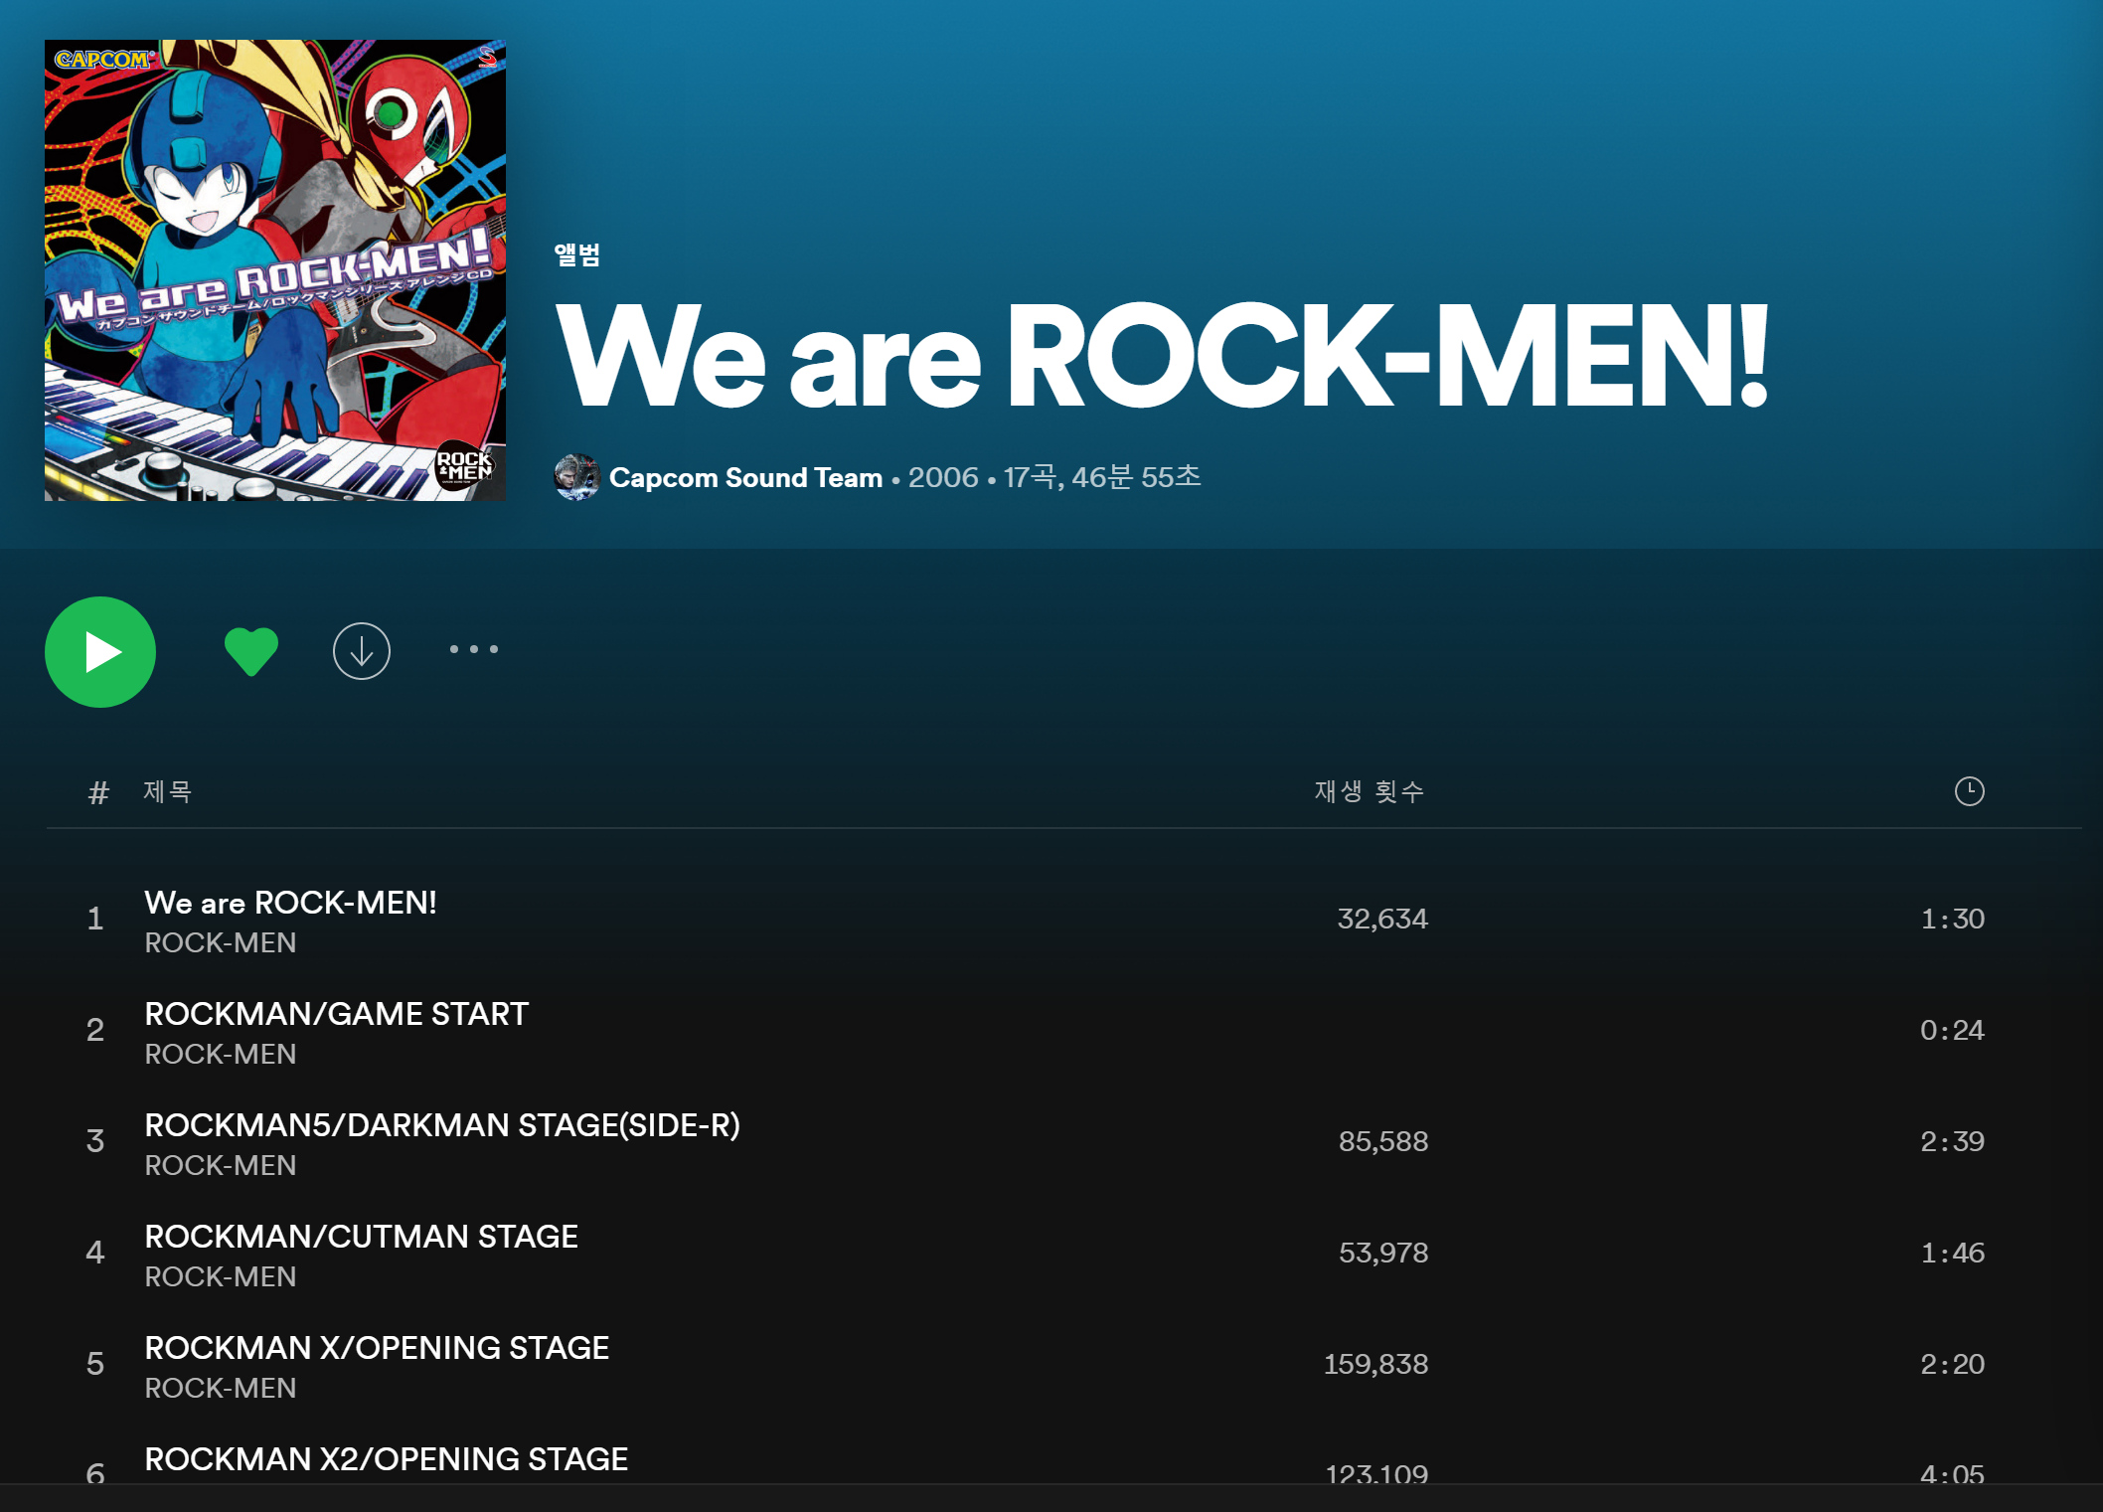Select track ROCKMAN5/DARKMAN STAGE(SIDE-R)
This screenshot has height=1512, width=2103.
pyautogui.click(x=442, y=1125)
